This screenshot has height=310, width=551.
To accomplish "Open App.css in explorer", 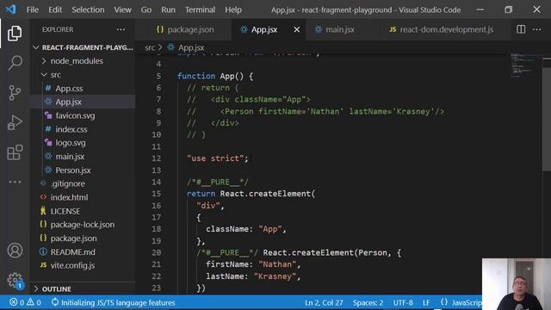I will click(x=69, y=88).
